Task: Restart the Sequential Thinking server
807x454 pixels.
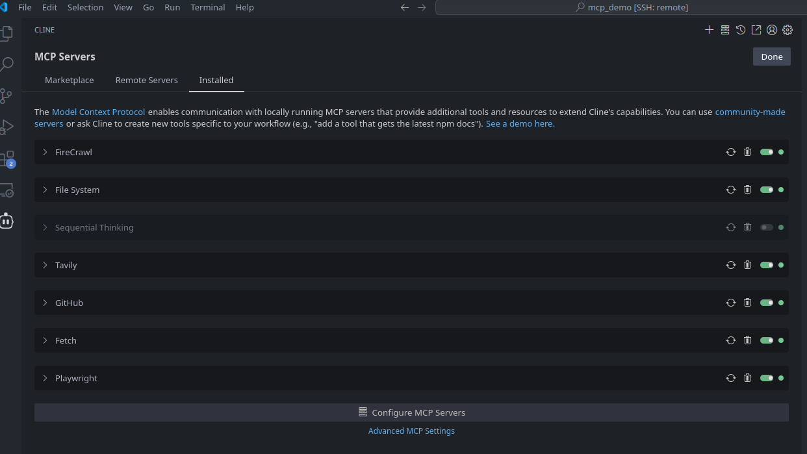Action: click(731, 227)
